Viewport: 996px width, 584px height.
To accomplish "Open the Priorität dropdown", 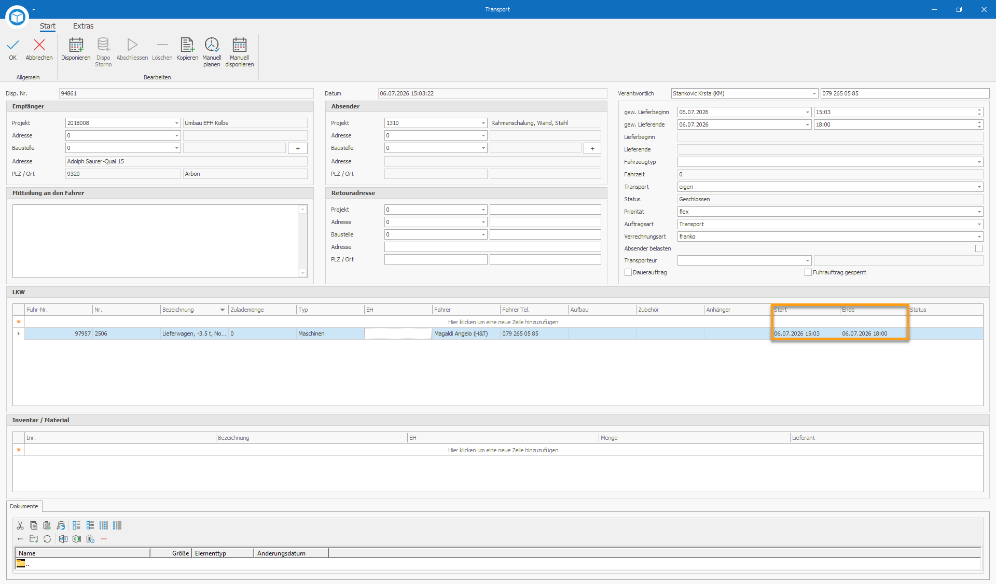I will coord(979,212).
